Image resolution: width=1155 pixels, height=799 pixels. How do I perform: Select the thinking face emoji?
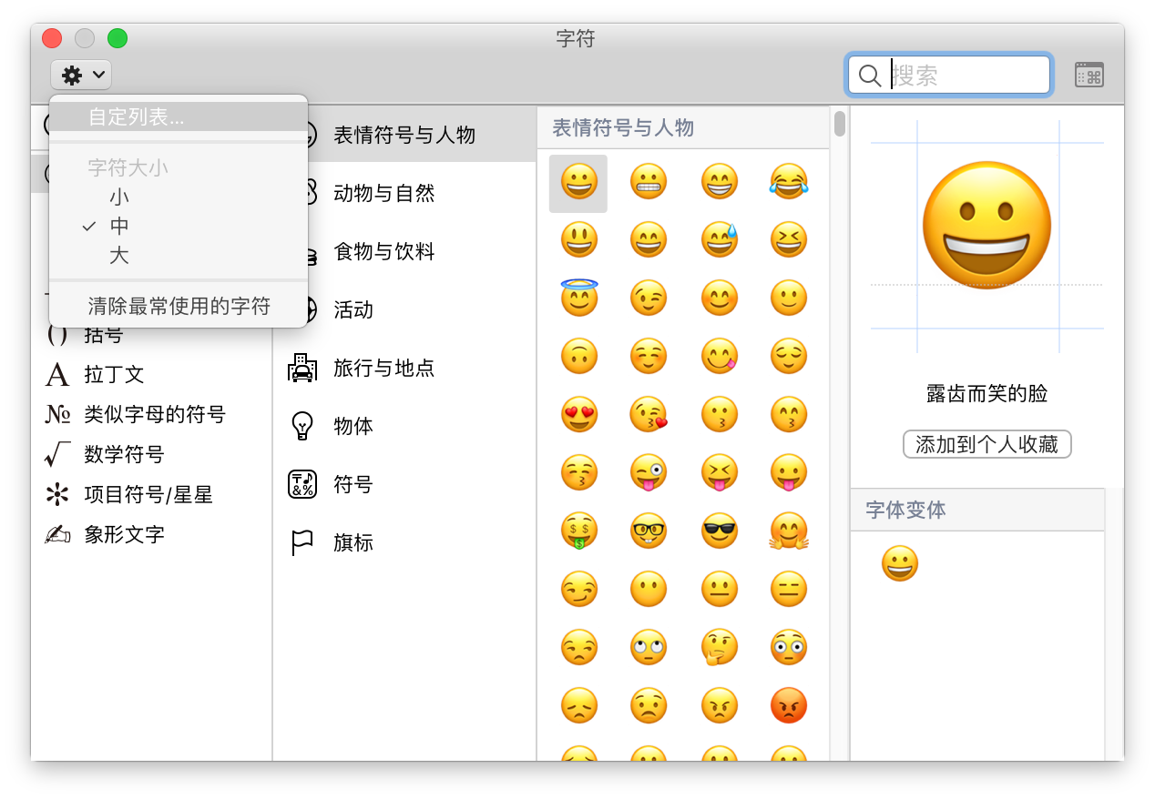tap(720, 647)
